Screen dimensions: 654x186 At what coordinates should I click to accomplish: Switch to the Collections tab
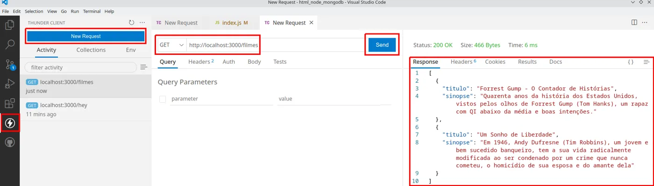(x=91, y=50)
